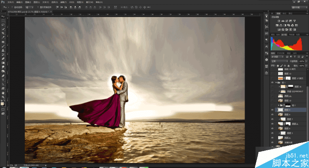Set the background color swatch

[x=4, y=106]
